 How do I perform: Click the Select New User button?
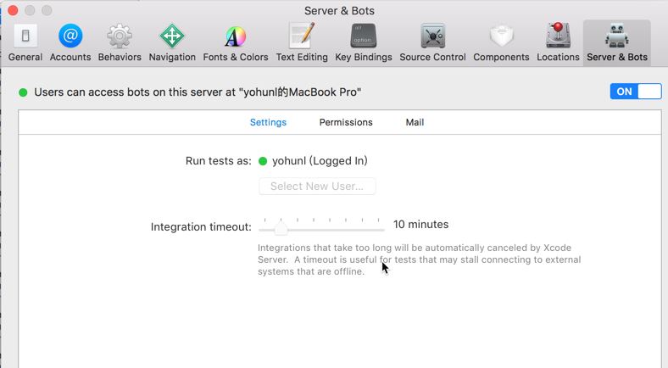317,186
